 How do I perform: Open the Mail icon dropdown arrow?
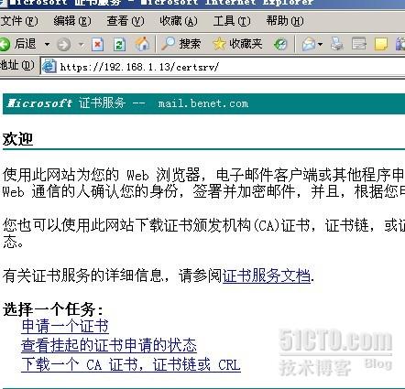pos(320,45)
